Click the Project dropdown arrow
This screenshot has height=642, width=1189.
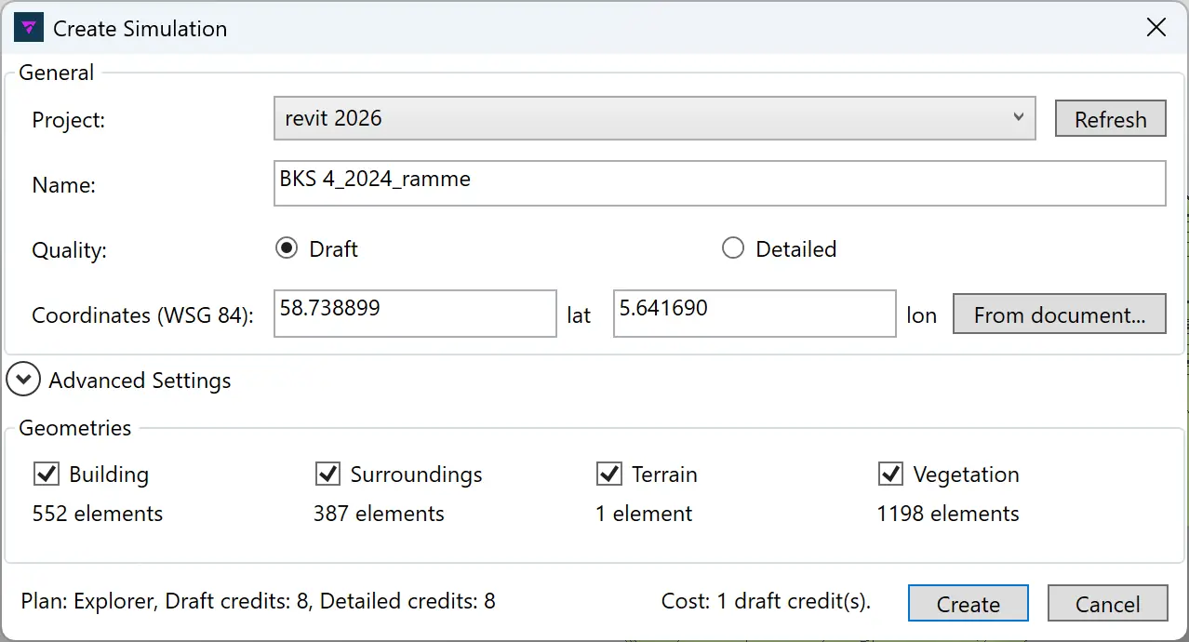[x=1018, y=118]
